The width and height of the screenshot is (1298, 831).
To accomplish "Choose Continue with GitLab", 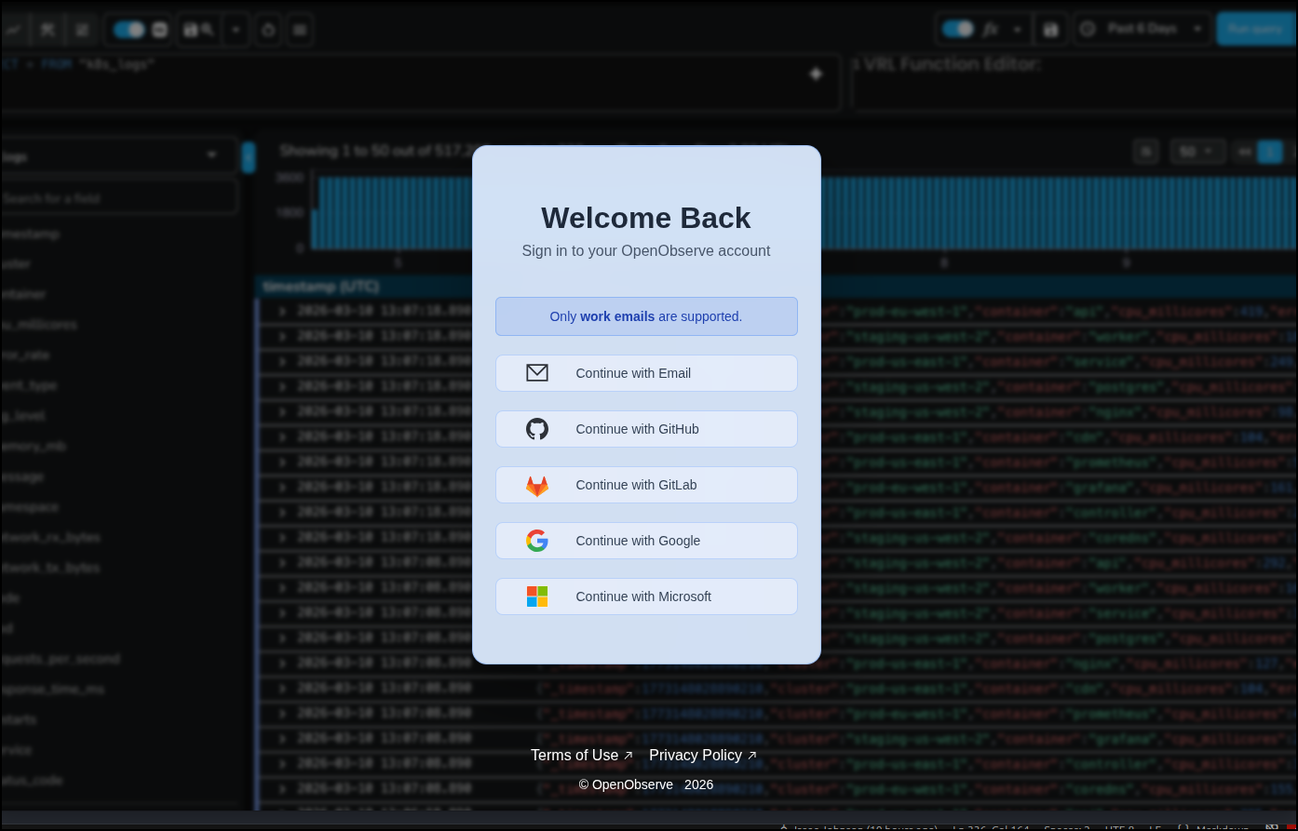I will 646,485.
